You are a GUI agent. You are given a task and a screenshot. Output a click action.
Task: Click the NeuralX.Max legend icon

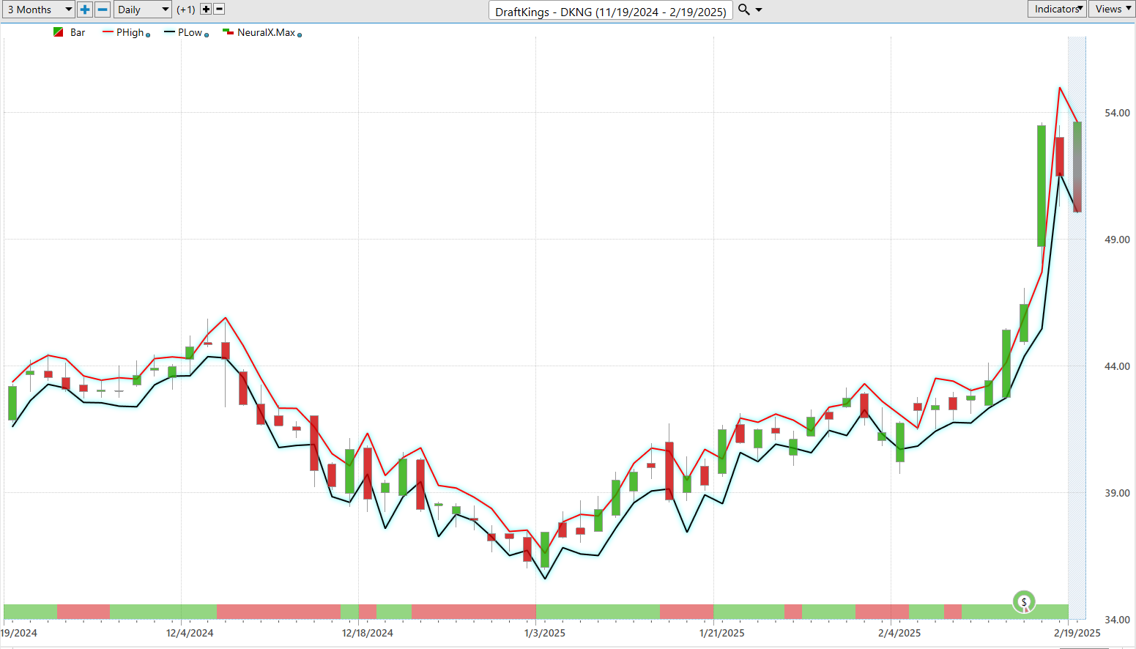point(228,32)
